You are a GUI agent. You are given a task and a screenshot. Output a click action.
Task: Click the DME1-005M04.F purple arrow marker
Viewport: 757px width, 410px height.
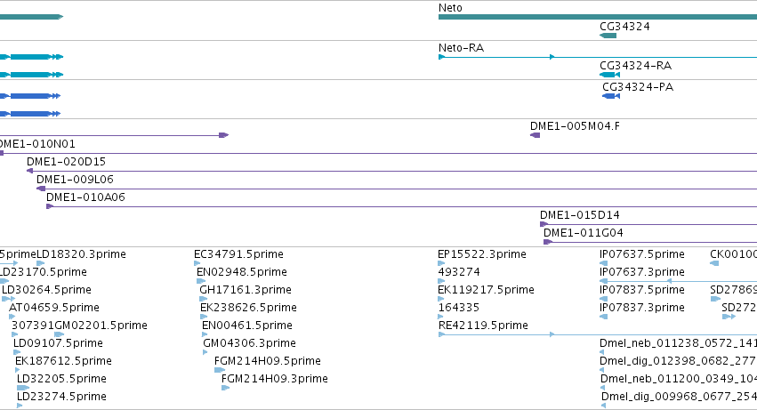(x=535, y=135)
